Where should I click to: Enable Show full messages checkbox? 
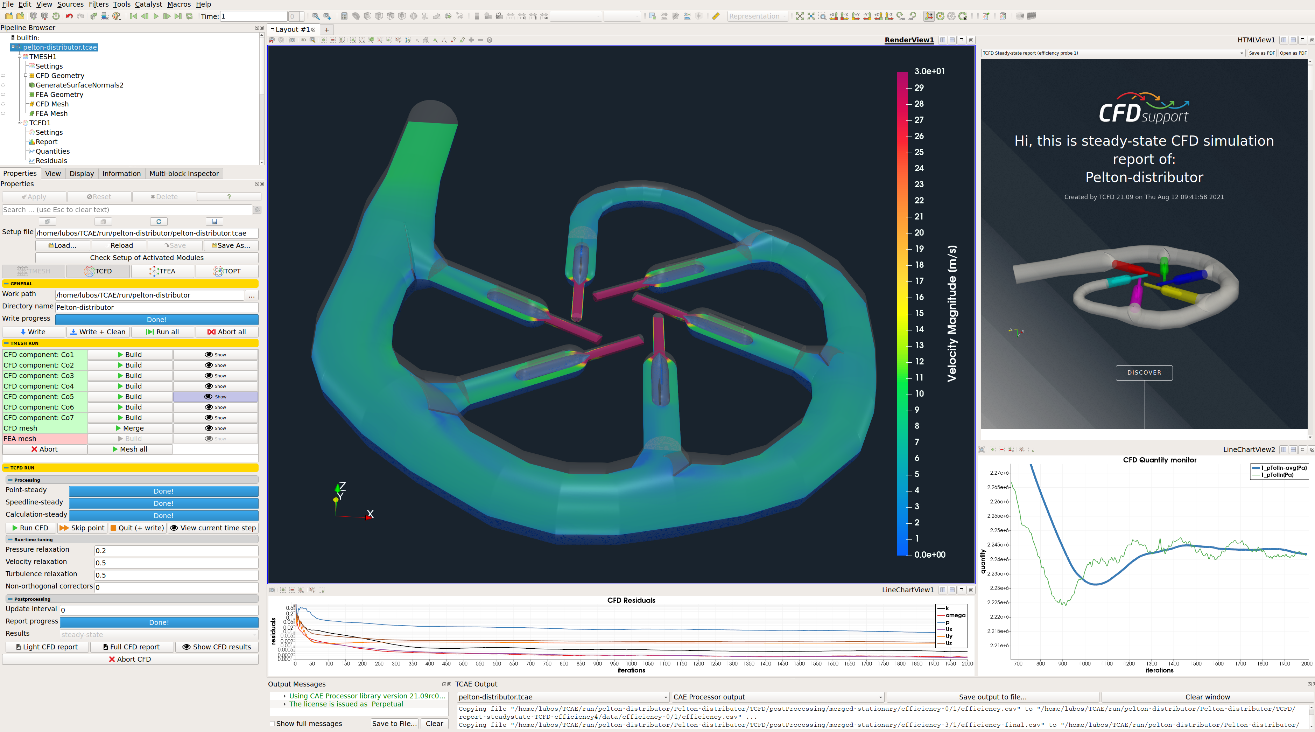[x=273, y=724]
